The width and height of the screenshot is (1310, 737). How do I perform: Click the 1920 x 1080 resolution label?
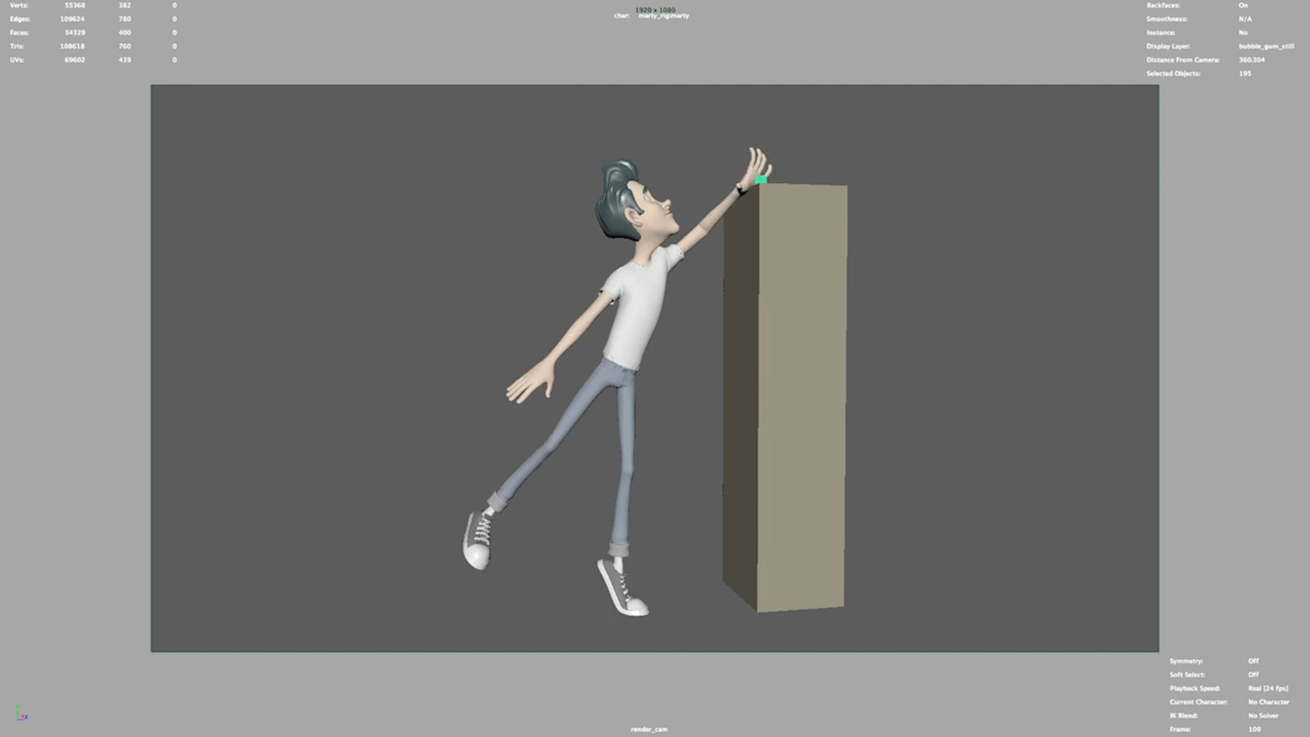pos(655,10)
